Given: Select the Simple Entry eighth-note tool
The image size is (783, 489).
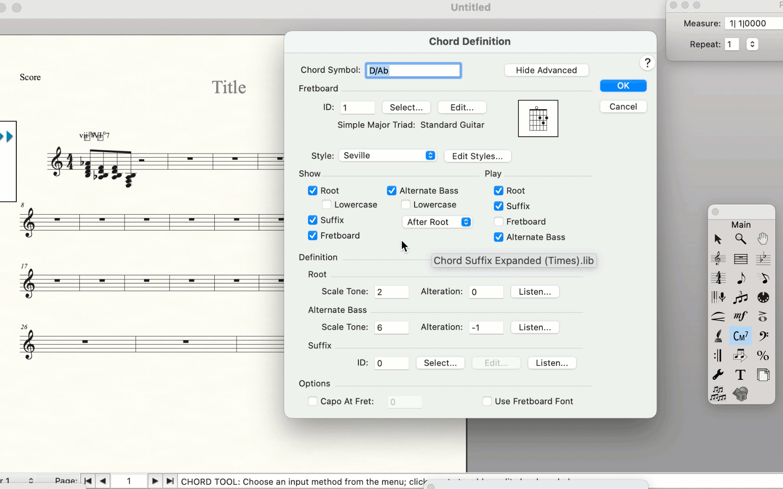Looking at the screenshot, I should (x=740, y=278).
